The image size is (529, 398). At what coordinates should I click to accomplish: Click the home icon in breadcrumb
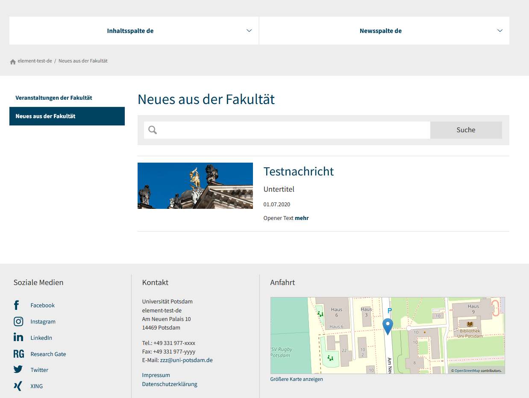click(13, 61)
